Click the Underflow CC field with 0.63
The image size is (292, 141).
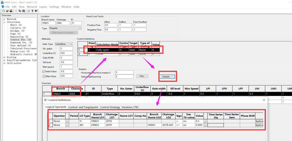[x=67, y=53]
